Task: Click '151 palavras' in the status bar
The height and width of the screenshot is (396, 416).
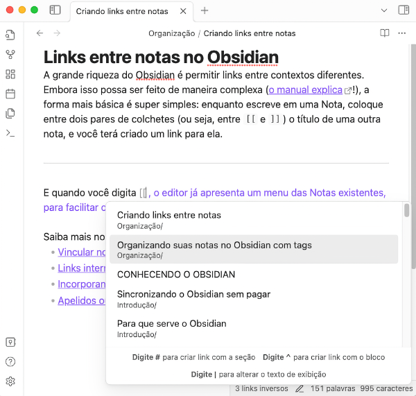Action: point(333,388)
